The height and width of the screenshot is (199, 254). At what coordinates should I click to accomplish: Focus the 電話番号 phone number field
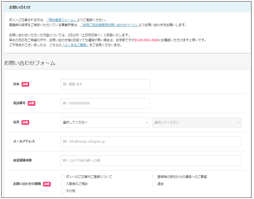point(105,103)
